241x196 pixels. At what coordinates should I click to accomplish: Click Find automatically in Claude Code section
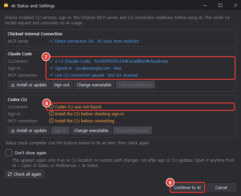tap(135, 85)
